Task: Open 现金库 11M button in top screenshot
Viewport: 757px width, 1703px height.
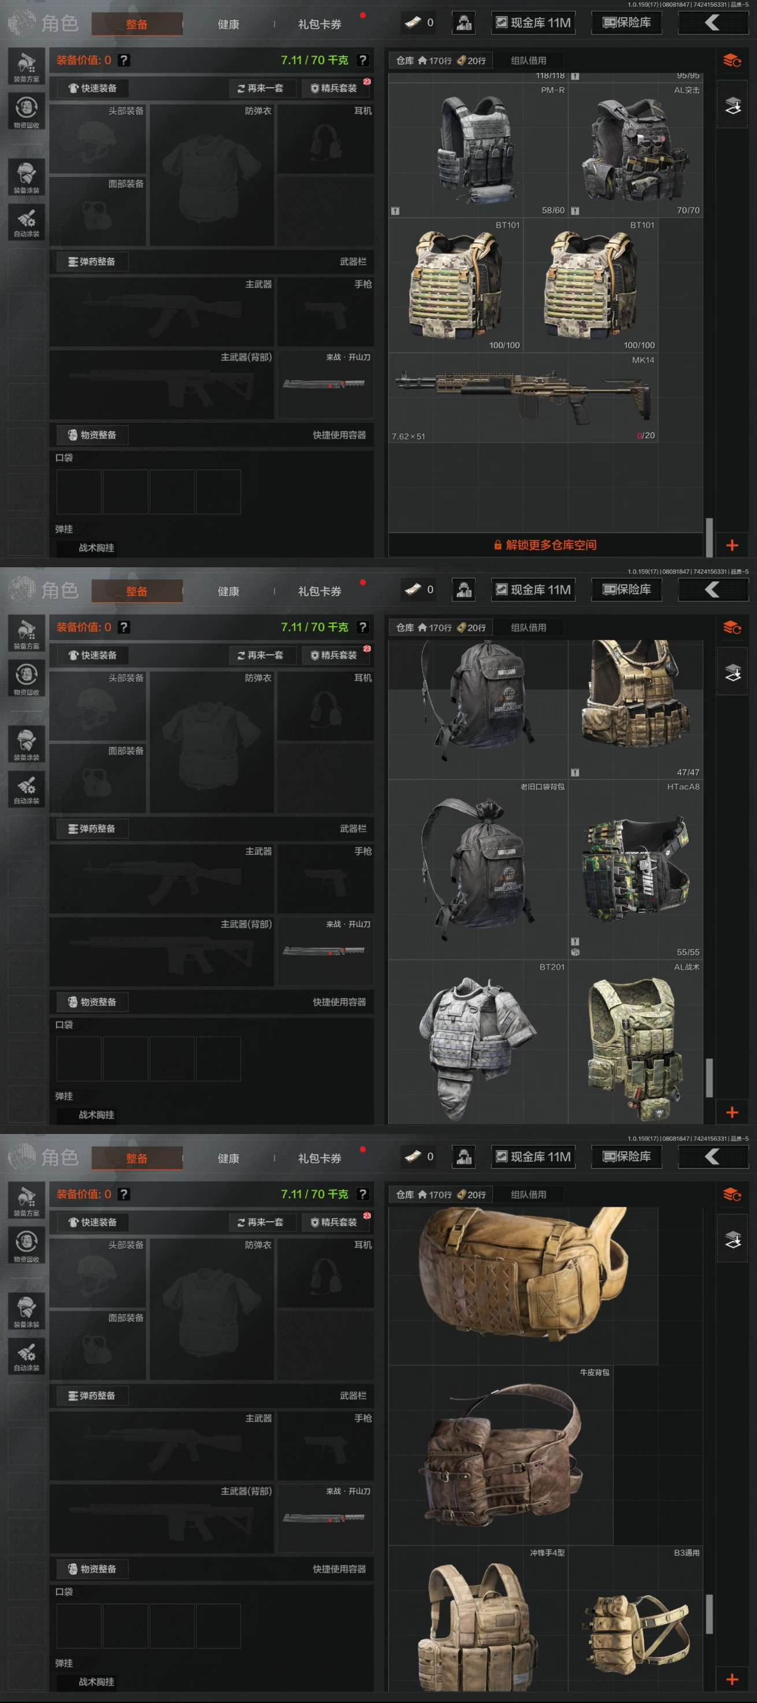Action: tap(533, 23)
